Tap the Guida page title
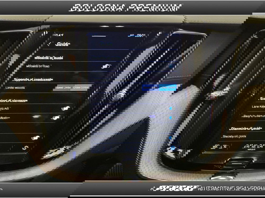Image resolution: width=265 pixels, height=198 pixels. click(63, 44)
